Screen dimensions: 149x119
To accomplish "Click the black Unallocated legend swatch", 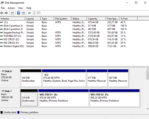I will [1, 112].
